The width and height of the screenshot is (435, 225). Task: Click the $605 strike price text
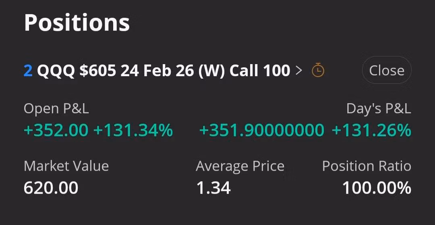[98, 71]
